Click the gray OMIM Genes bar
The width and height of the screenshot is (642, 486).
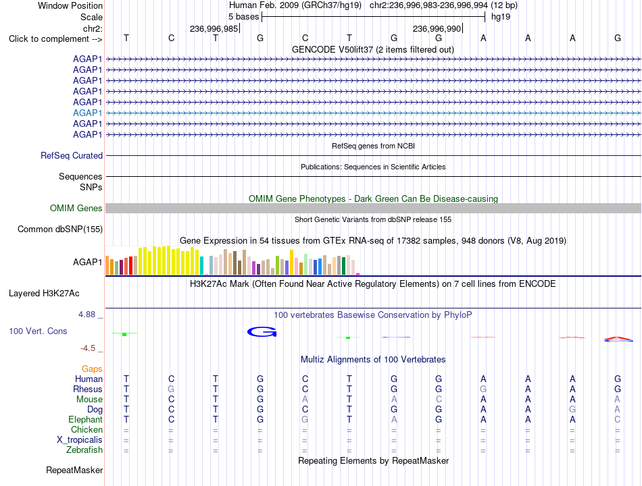click(373, 208)
